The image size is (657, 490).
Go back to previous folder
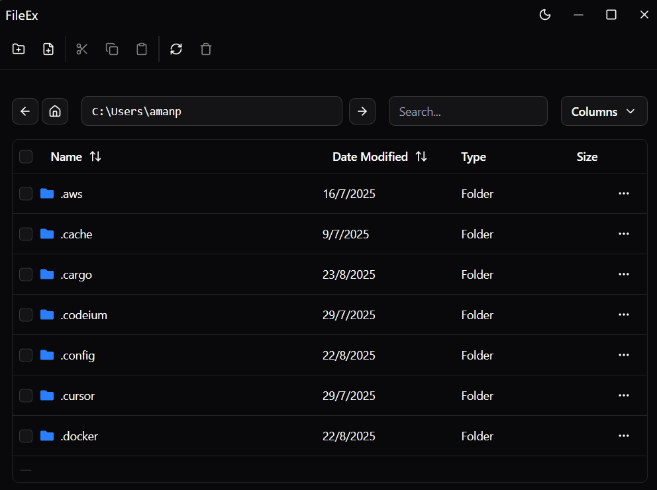25,111
